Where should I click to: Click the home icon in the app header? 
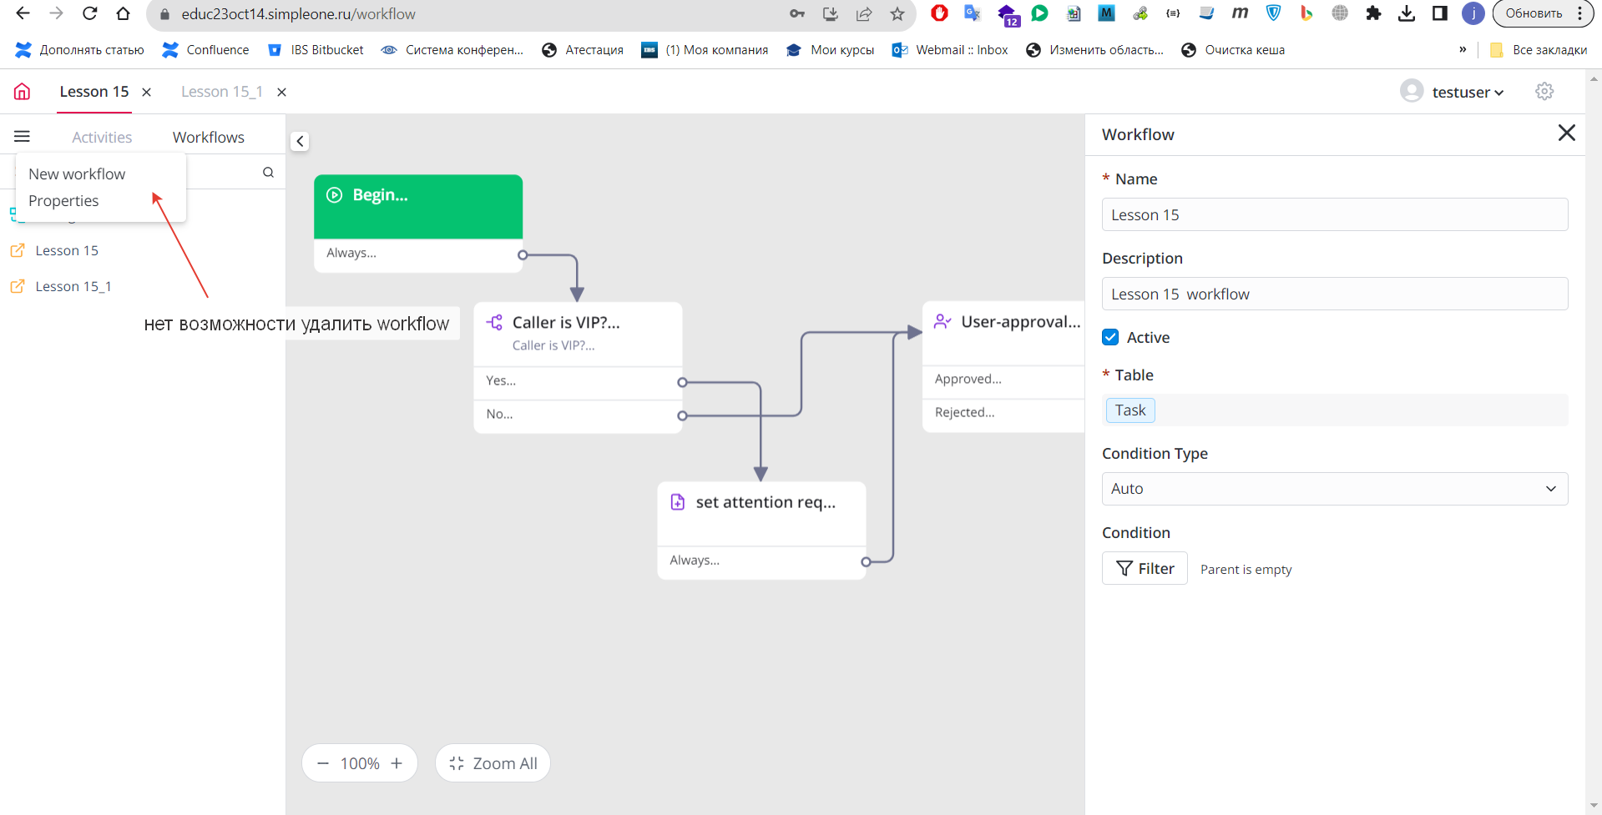coord(23,92)
